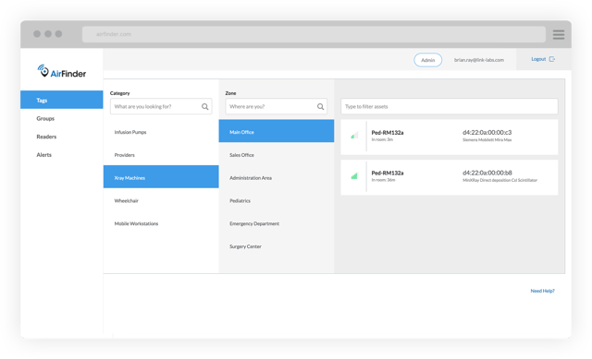Click the Logout link
Screen dimensions: 592x359
pos(538,59)
